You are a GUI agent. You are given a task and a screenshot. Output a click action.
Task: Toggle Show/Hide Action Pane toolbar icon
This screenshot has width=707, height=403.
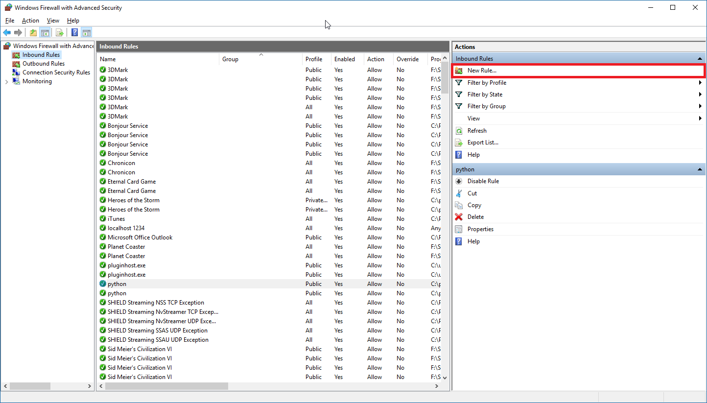point(87,33)
